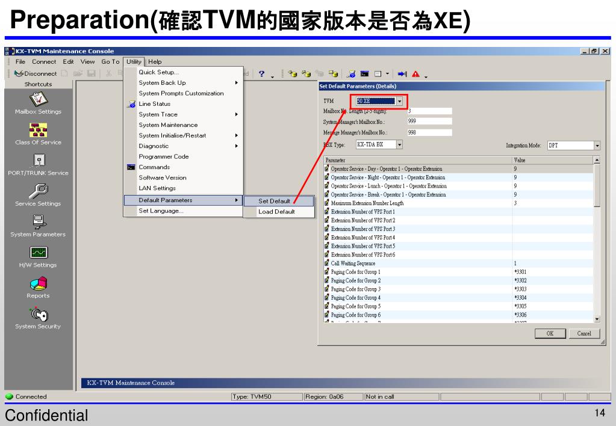Select Extension Number of VPS Port 1 row
Image resolution: width=616 pixels, height=426 pixels.
[x=458, y=212]
